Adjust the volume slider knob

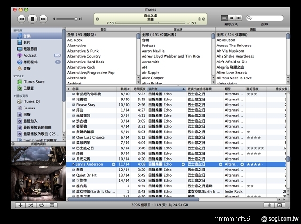tap(76, 19)
